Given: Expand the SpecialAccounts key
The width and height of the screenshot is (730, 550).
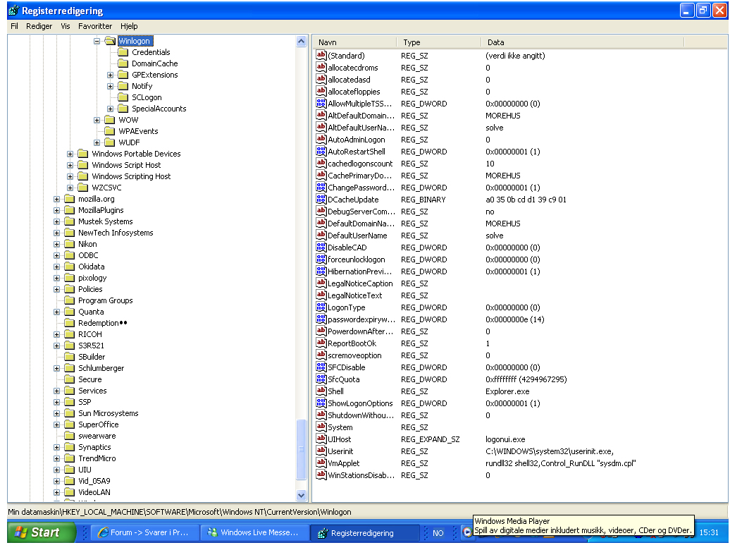Looking at the screenshot, I should [x=111, y=109].
